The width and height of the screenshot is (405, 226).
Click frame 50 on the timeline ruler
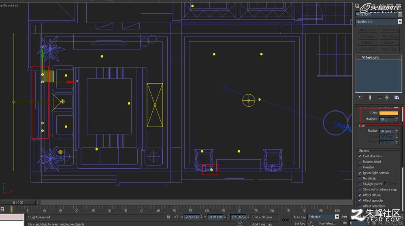[x=174, y=210]
